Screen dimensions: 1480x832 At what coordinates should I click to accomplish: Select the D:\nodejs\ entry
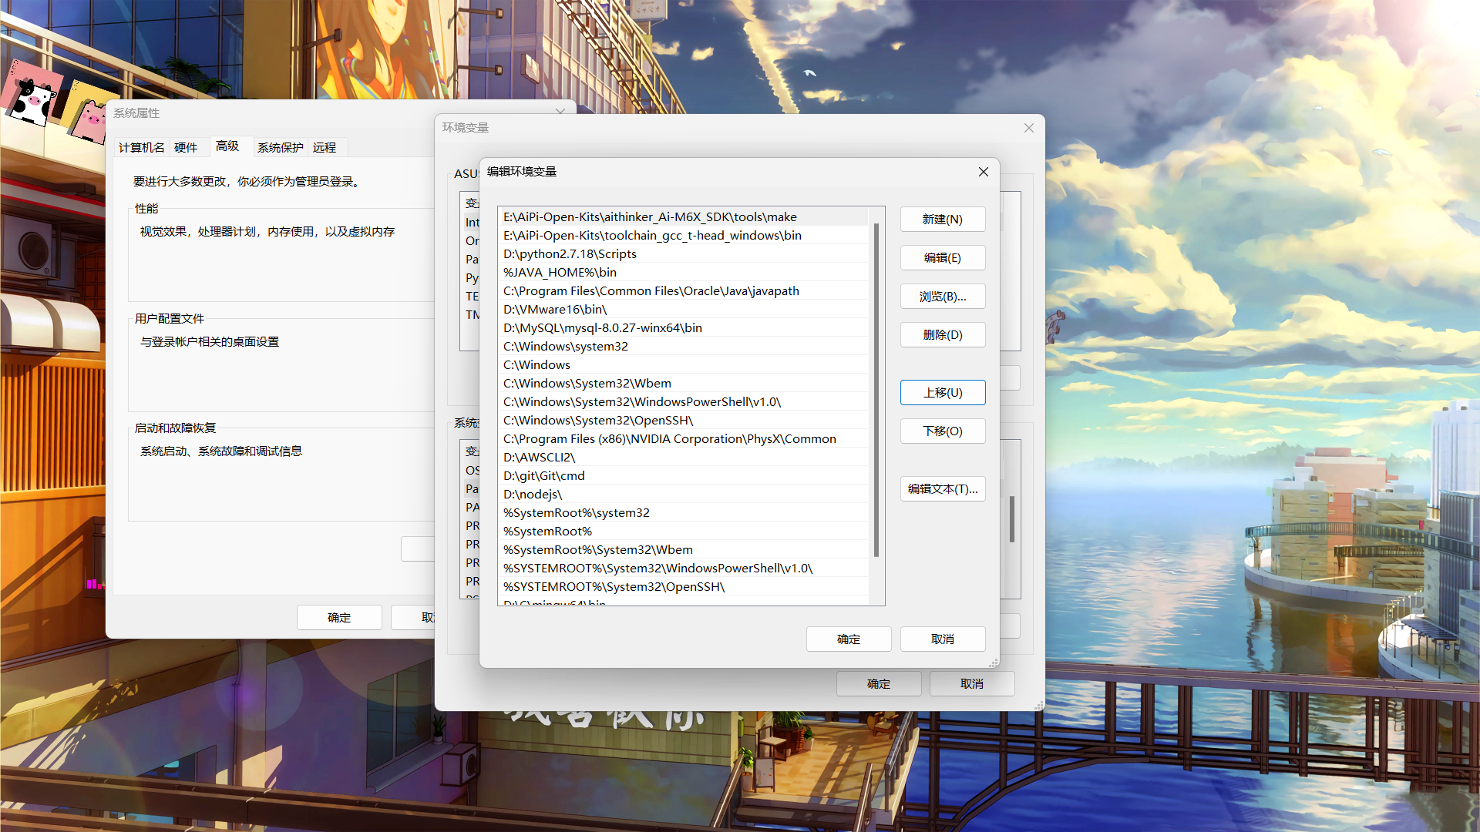[683, 495]
